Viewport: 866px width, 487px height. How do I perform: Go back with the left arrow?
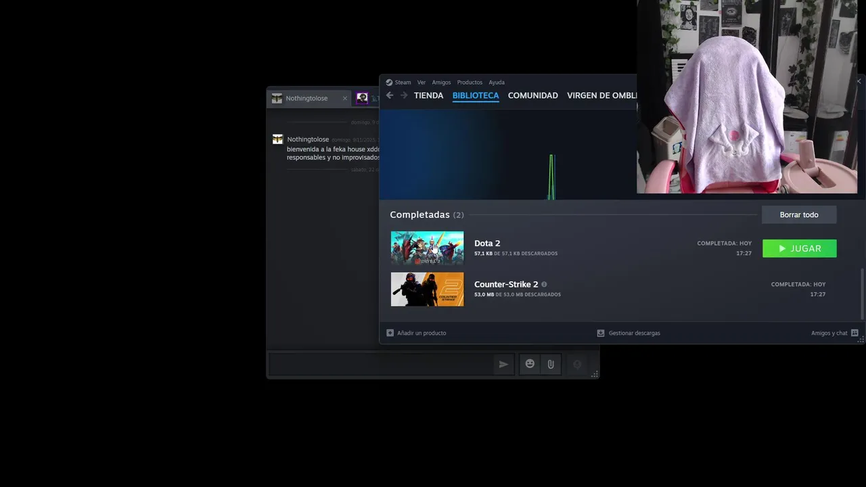click(390, 95)
